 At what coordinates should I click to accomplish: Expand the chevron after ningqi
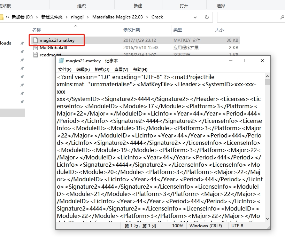88,17
